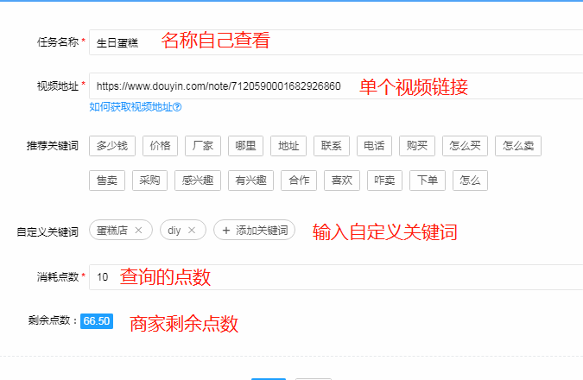583x380 pixels.
Task: Click the 添加关键词 button
Action: coord(254,230)
